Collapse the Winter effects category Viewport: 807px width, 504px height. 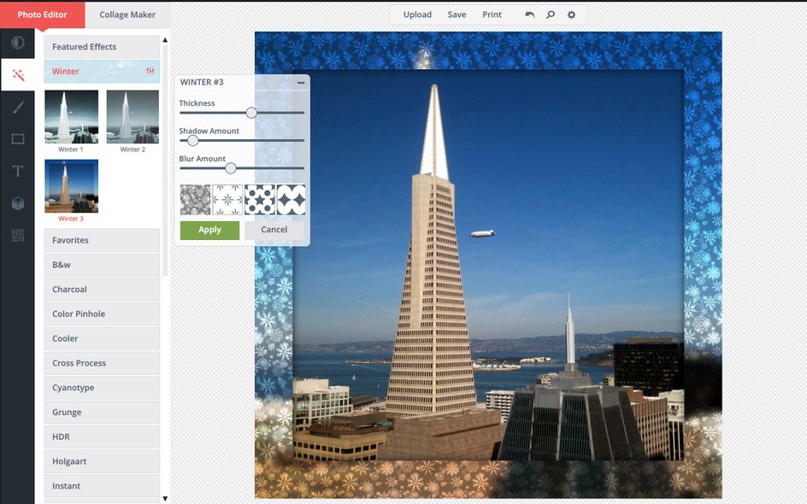(x=102, y=72)
